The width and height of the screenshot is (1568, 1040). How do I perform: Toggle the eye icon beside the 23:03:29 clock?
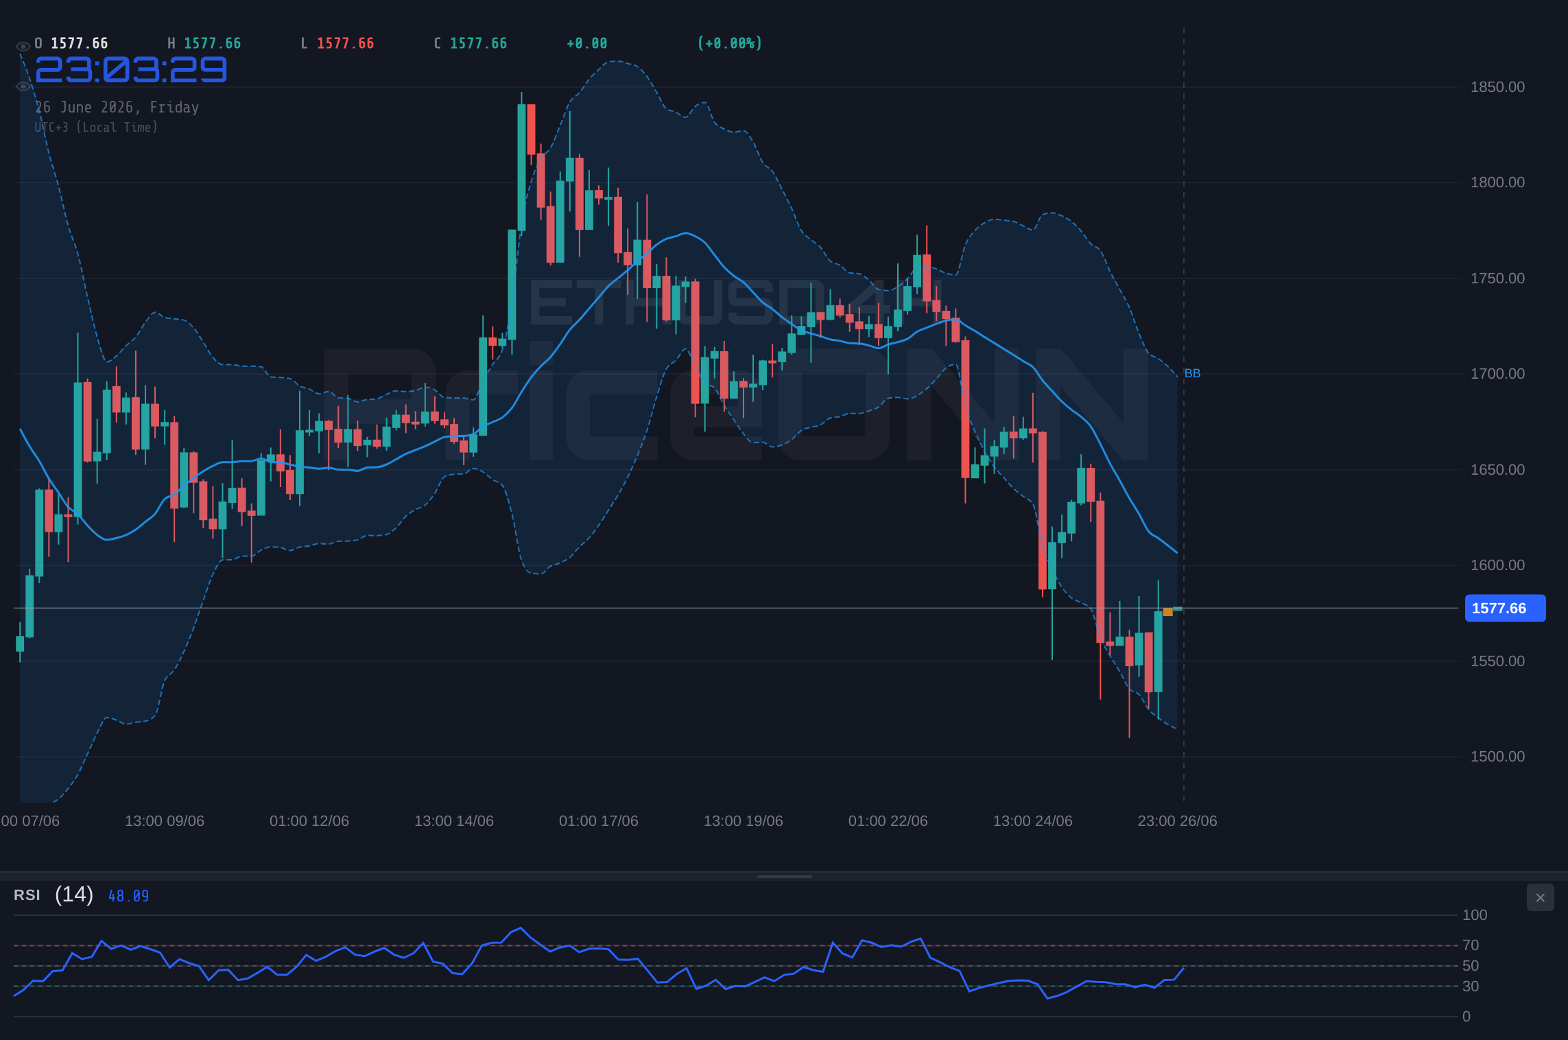23,86
